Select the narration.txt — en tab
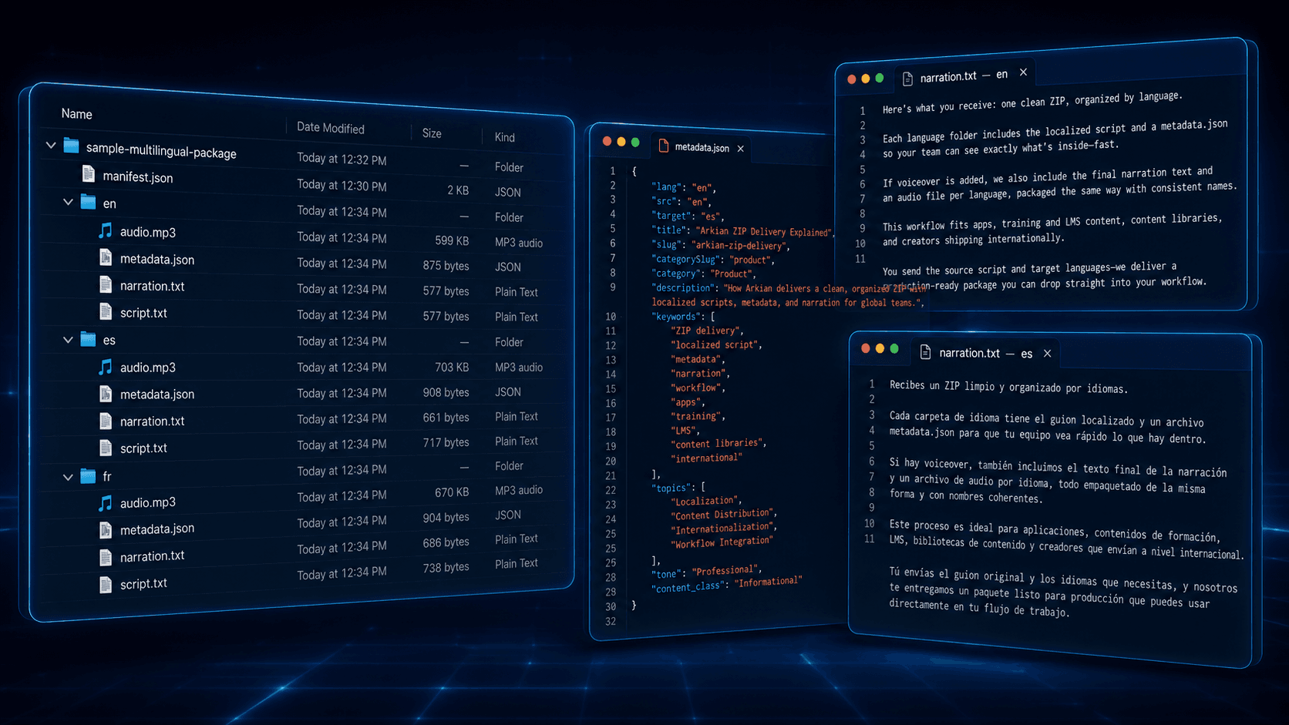Screen dimensions: 1289x725 tap(964, 76)
